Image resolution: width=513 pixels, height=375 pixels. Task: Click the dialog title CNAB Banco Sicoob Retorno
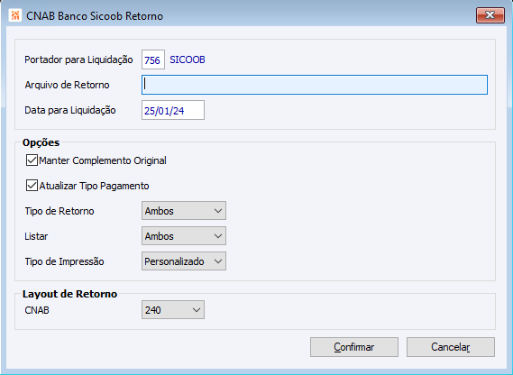tap(95, 16)
